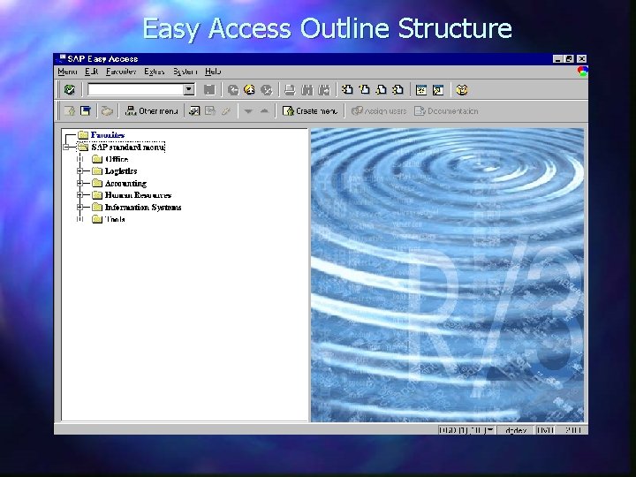Click the yellow Help question icon
The height and width of the screenshot is (477, 636).
click(x=462, y=89)
